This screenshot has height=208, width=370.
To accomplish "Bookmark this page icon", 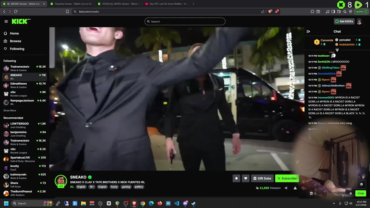I will [67, 12].
